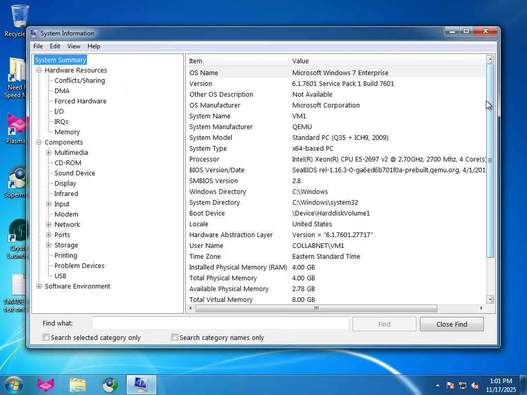
Task: Click the System Information title bar icon
Action: 33,33
